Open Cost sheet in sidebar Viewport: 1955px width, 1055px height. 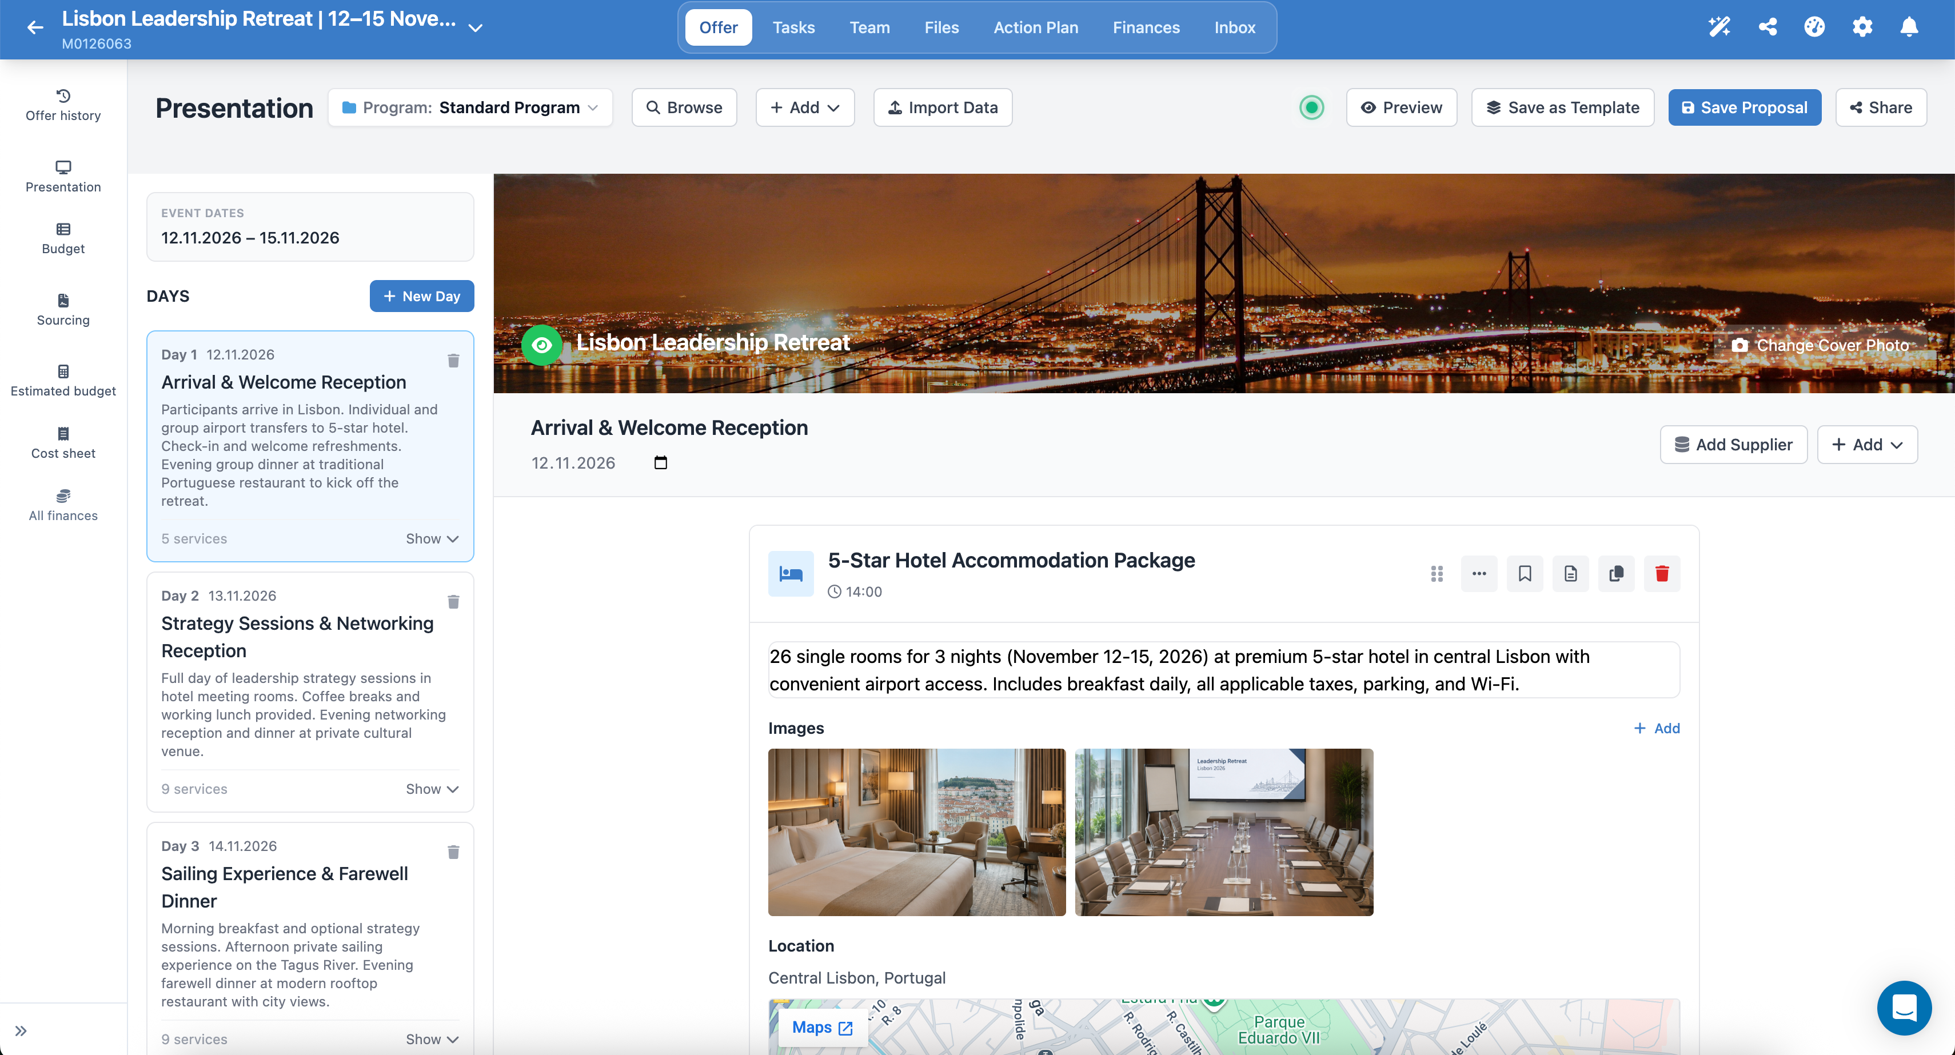coord(63,442)
